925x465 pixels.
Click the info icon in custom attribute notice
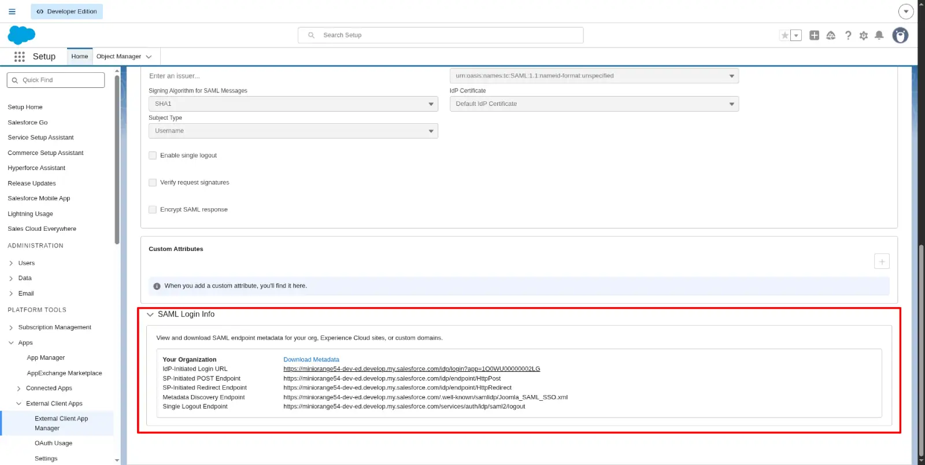(157, 286)
